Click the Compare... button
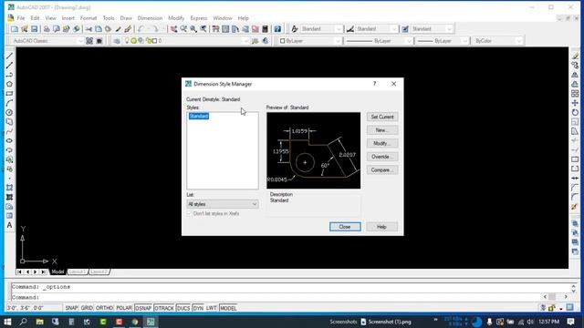 coord(382,170)
